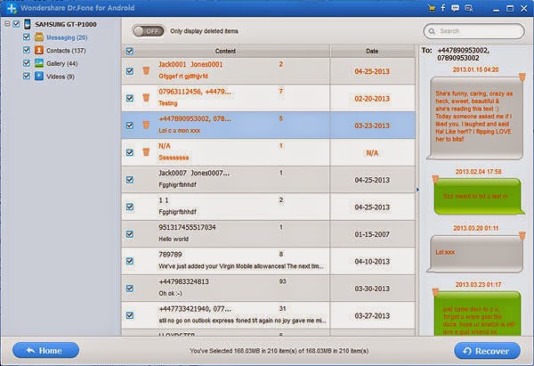Click the shopping cart icon in title bar
The width and height of the screenshot is (534, 366).
coord(432,8)
